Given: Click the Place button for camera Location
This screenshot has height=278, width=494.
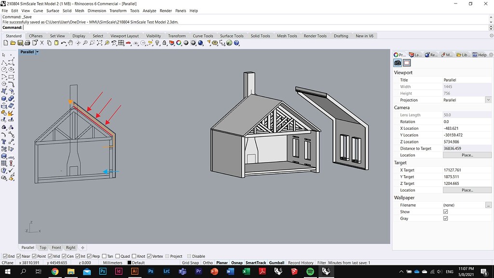Looking at the screenshot, I should (x=467, y=155).
